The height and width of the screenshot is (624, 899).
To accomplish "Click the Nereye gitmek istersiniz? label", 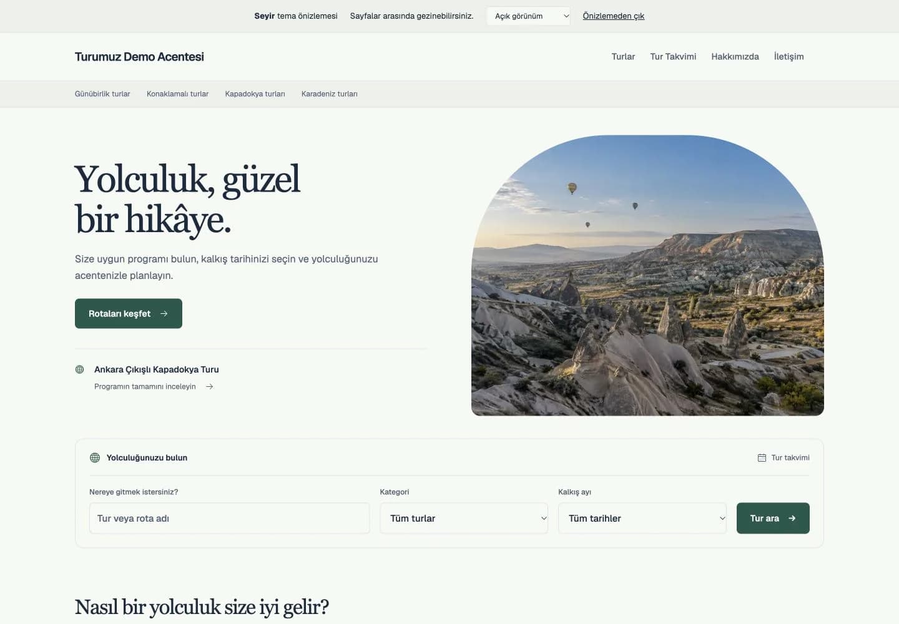I will coord(134,492).
